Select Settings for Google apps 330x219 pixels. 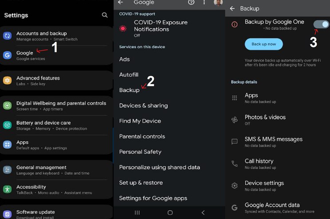click(x=169, y=198)
